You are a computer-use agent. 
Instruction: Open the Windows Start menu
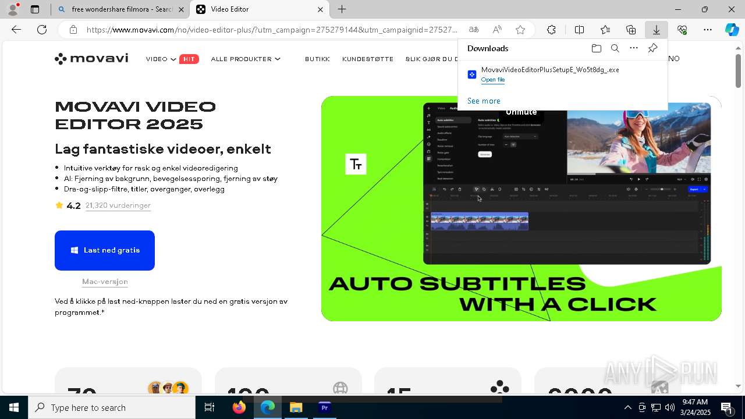[14, 407]
